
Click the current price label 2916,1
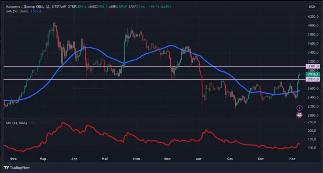click(312, 74)
